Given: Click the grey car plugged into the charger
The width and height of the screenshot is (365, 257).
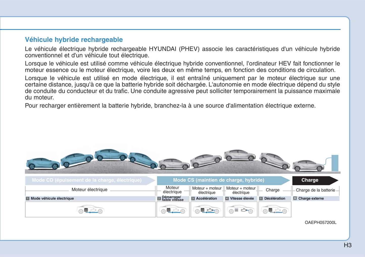Looking at the screenshot, I should pos(308,166).
